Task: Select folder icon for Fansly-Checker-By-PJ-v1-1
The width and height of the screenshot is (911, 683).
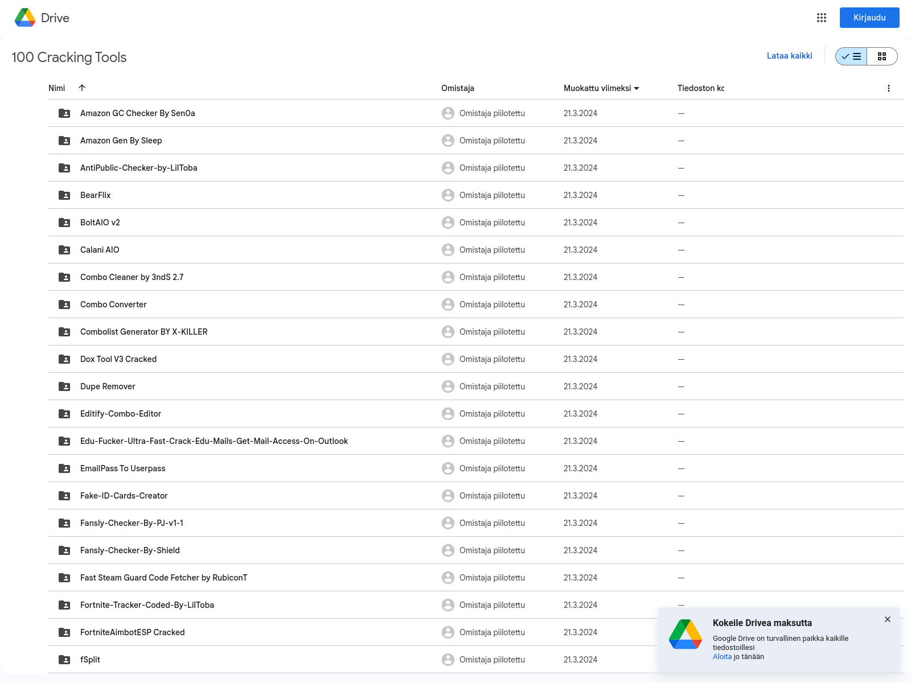Action: tap(64, 523)
